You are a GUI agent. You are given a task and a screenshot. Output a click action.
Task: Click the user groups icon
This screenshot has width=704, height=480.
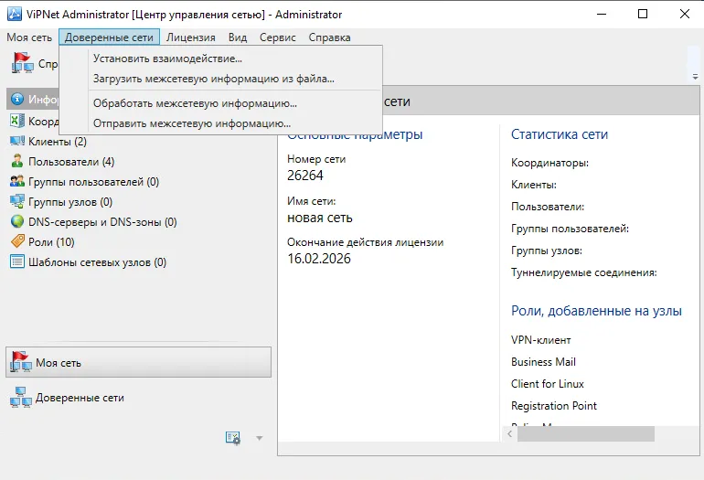pos(17,181)
